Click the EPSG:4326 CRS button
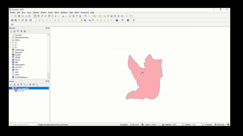The width and height of the screenshot is (243, 136). click(x=219, y=124)
